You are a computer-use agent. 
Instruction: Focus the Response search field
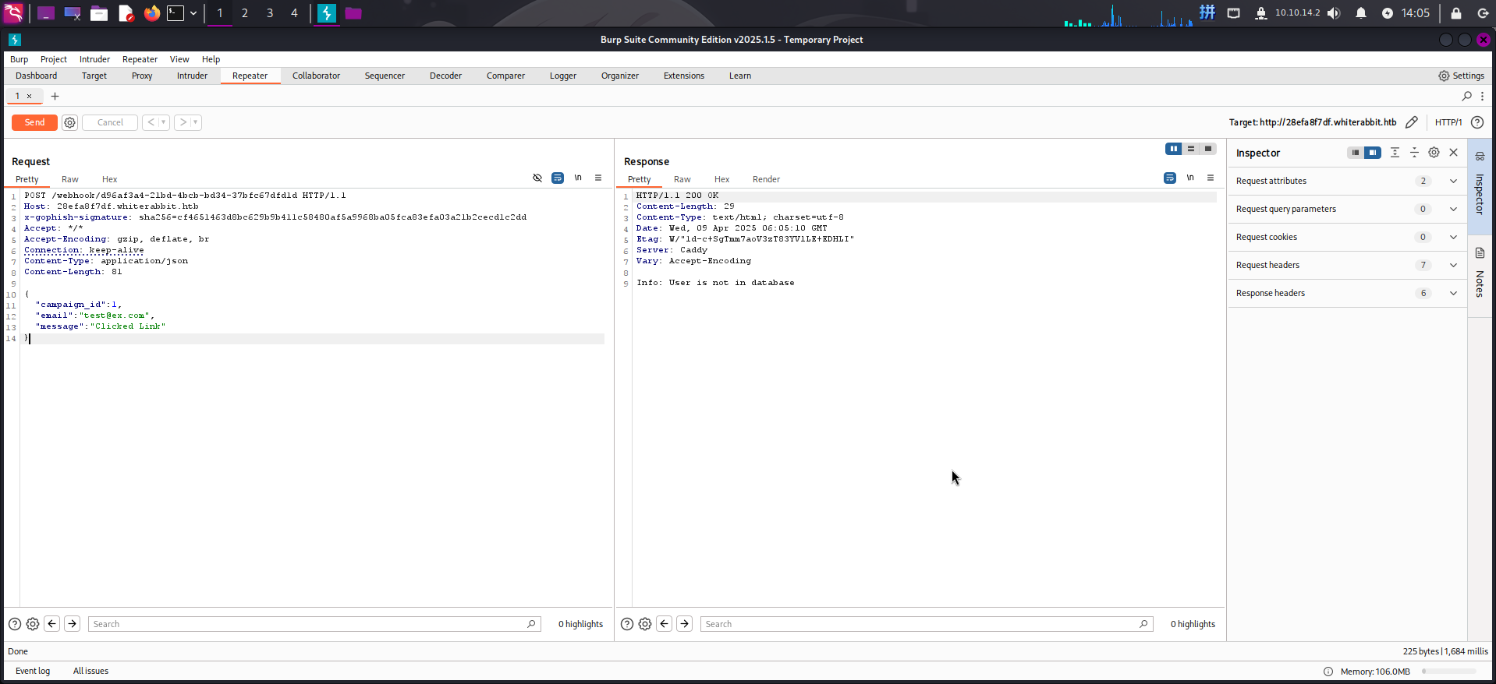coord(927,624)
